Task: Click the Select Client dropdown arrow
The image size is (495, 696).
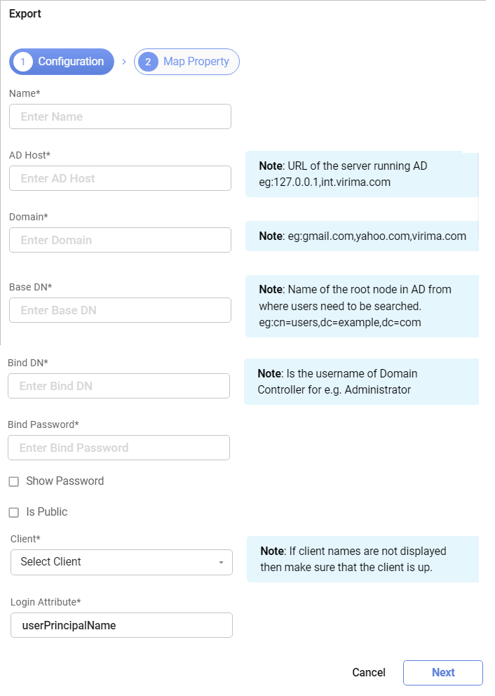Action: pos(222,563)
